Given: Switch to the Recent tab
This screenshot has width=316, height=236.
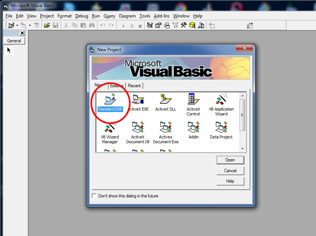Looking at the screenshot, I should click(134, 86).
